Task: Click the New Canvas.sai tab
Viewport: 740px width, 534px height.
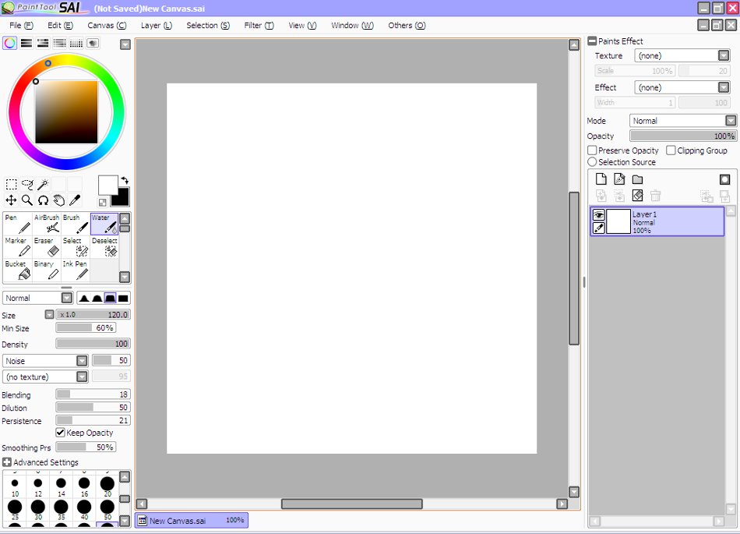Action: 191,520
